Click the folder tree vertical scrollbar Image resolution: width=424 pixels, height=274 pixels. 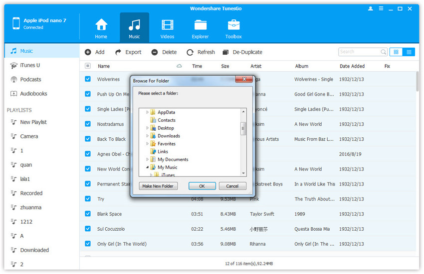point(243,129)
